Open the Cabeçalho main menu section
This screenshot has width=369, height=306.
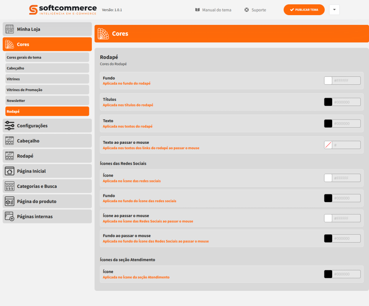click(47, 141)
